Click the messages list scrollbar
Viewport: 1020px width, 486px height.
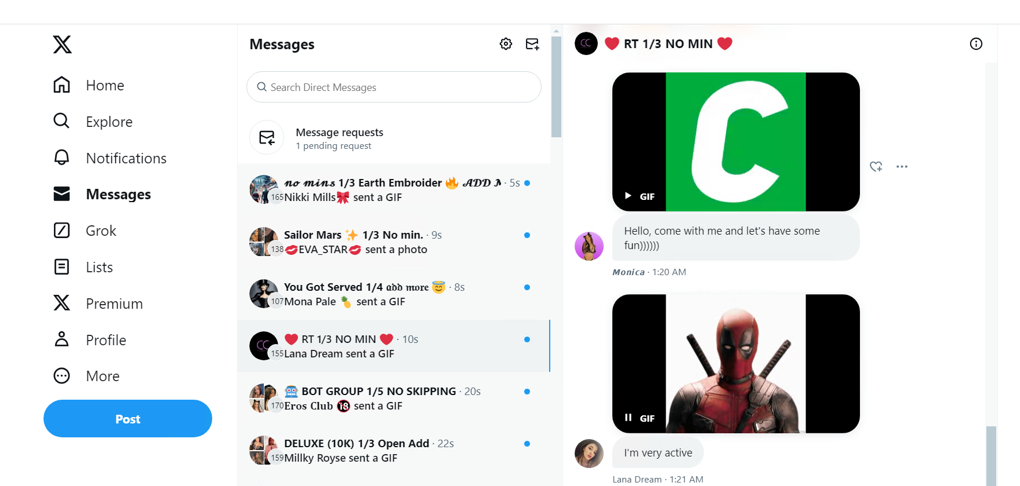click(557, 87)
